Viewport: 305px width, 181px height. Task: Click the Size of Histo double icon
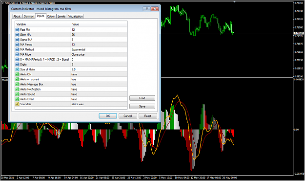[x=17, y=69]
